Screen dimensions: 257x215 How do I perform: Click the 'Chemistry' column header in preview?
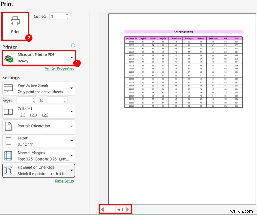coord(175,39)
